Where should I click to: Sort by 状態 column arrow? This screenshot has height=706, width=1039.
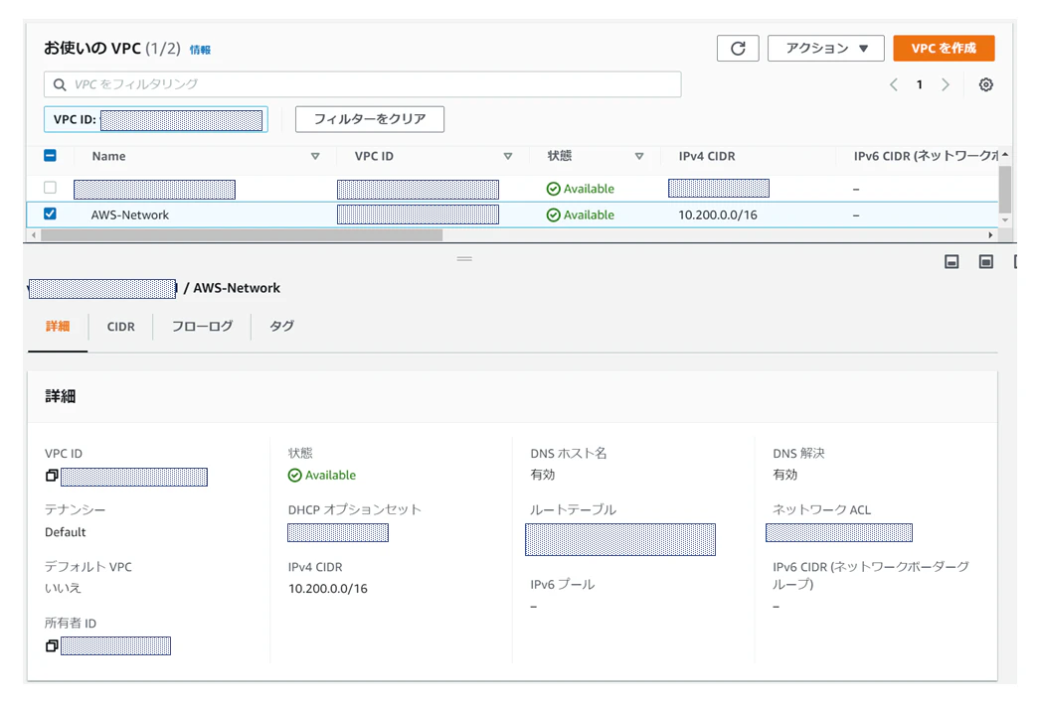pos(639,156)
